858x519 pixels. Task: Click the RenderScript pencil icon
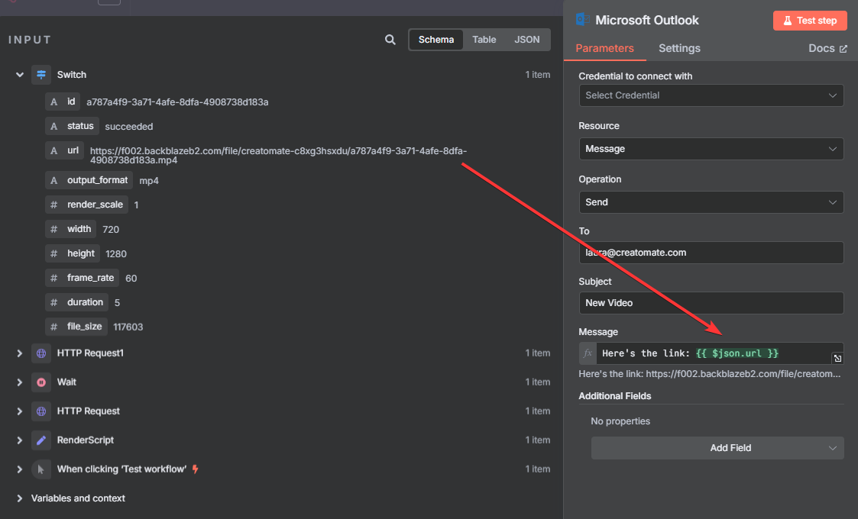point(41,440)
